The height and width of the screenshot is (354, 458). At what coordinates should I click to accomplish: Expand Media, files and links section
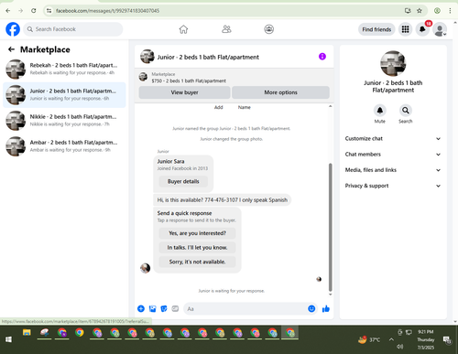tap(393, 170)
